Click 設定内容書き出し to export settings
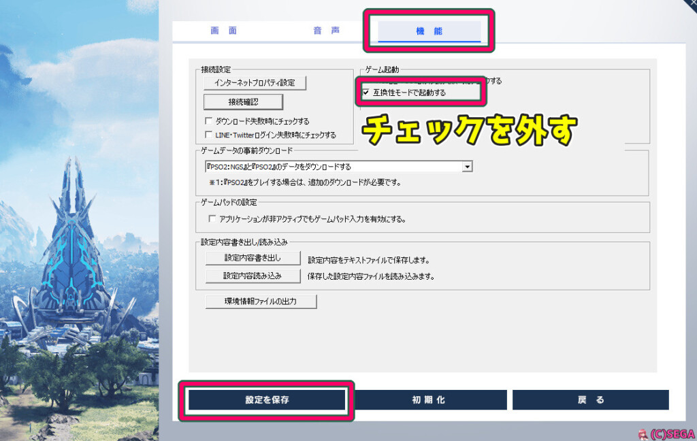Viewport: 697px width, 441px height. tap(253, 258)
